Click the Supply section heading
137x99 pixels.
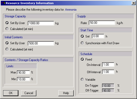click(81, 16)
